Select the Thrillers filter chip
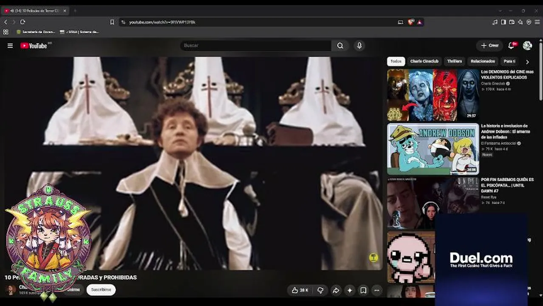This screenshot has height=306, width=543. coord(454,61)
